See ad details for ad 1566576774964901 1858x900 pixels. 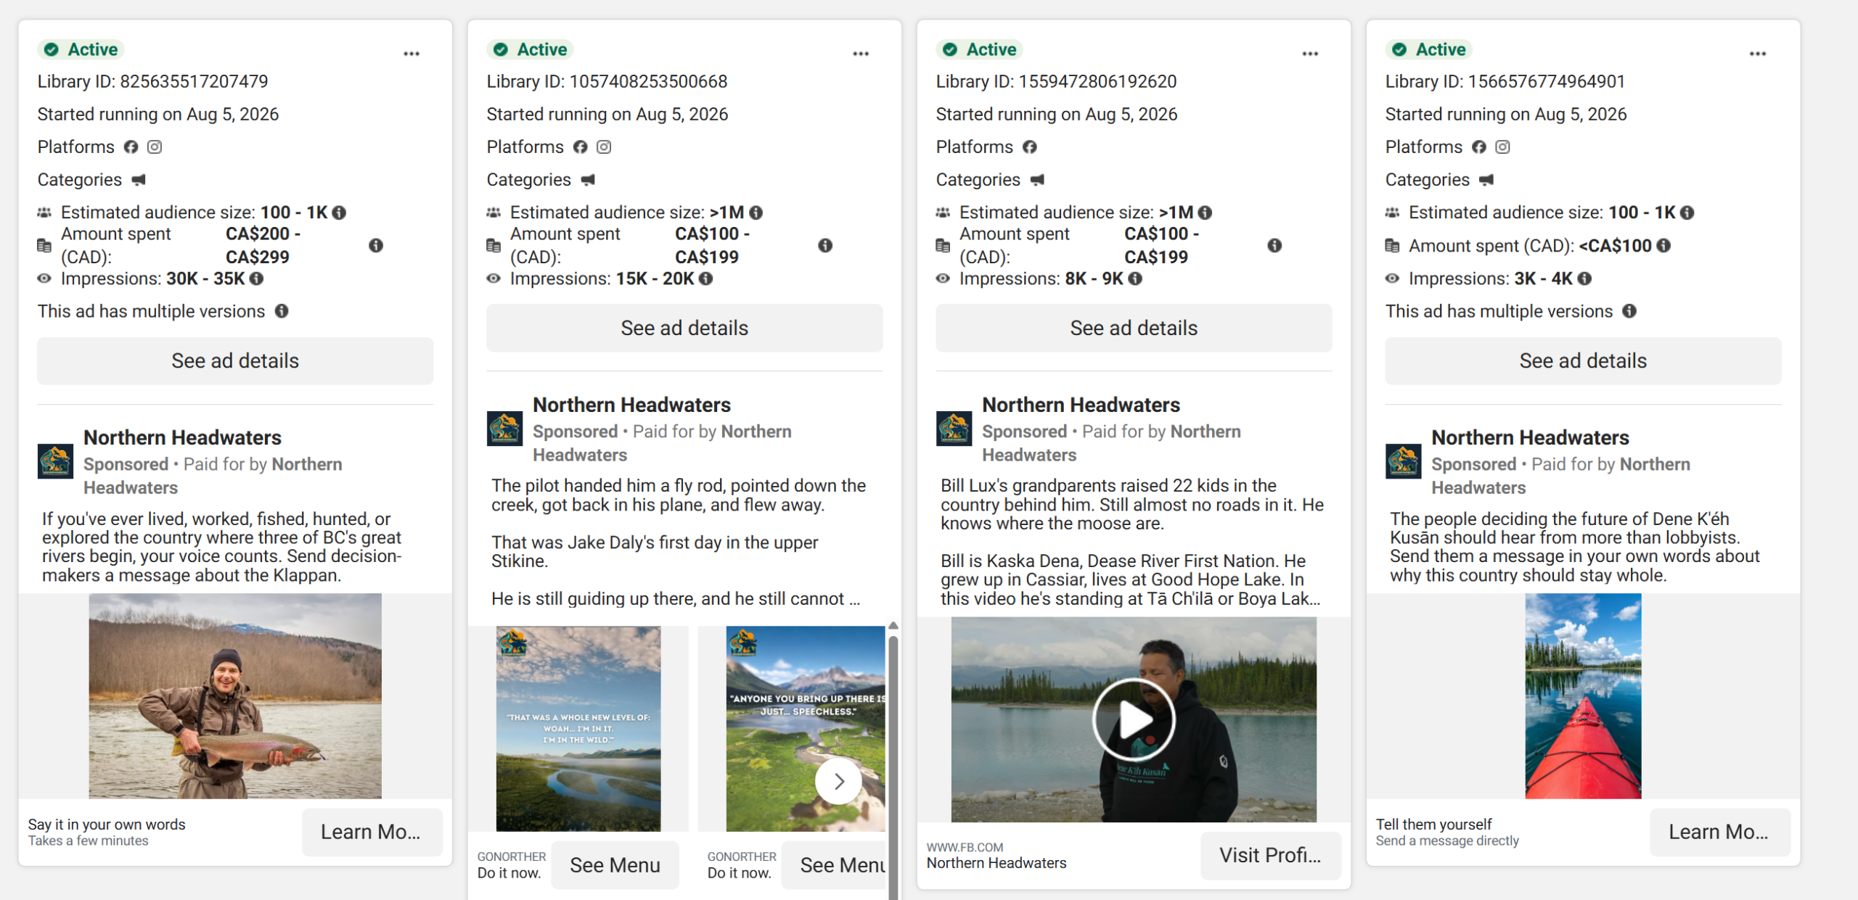(1583, 360)
